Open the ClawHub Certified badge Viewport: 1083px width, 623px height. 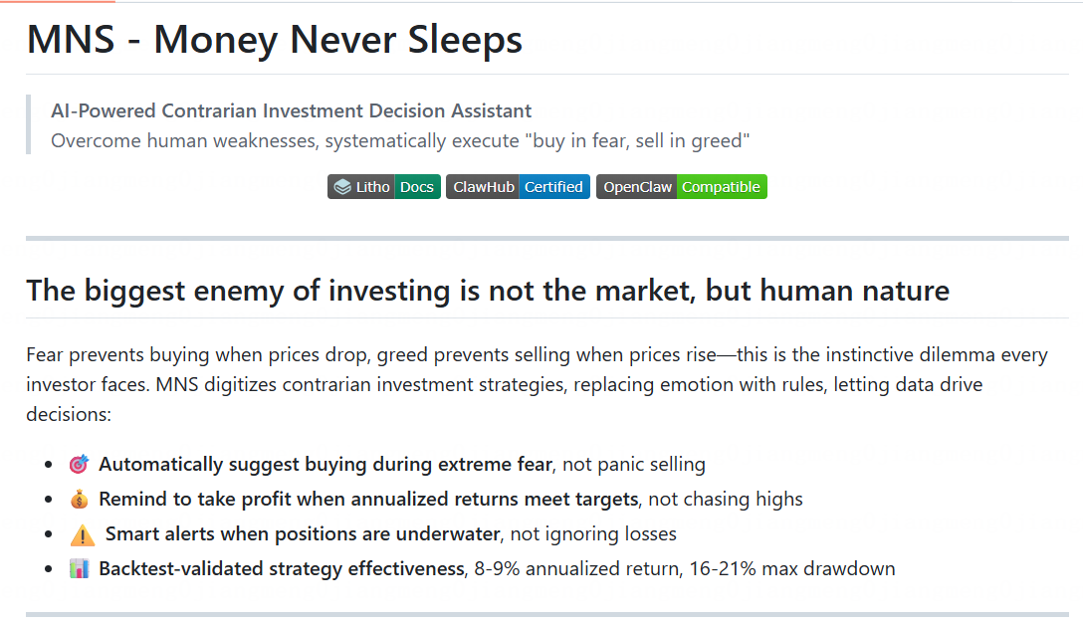click(518, 187)
